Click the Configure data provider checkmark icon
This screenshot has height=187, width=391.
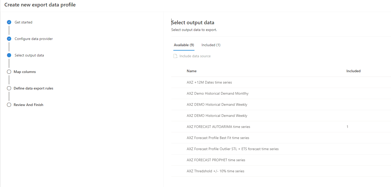tap(9, 39)
